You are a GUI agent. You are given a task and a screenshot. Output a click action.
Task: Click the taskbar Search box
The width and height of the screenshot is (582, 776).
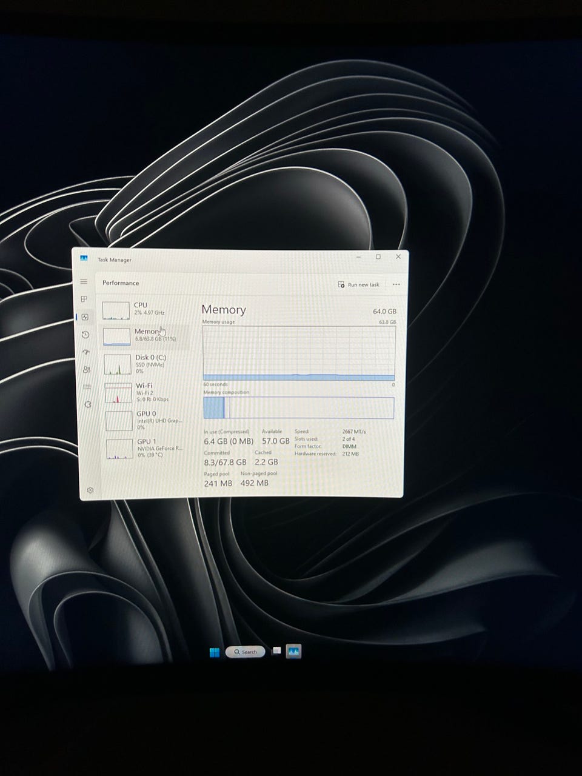point(246,652)
